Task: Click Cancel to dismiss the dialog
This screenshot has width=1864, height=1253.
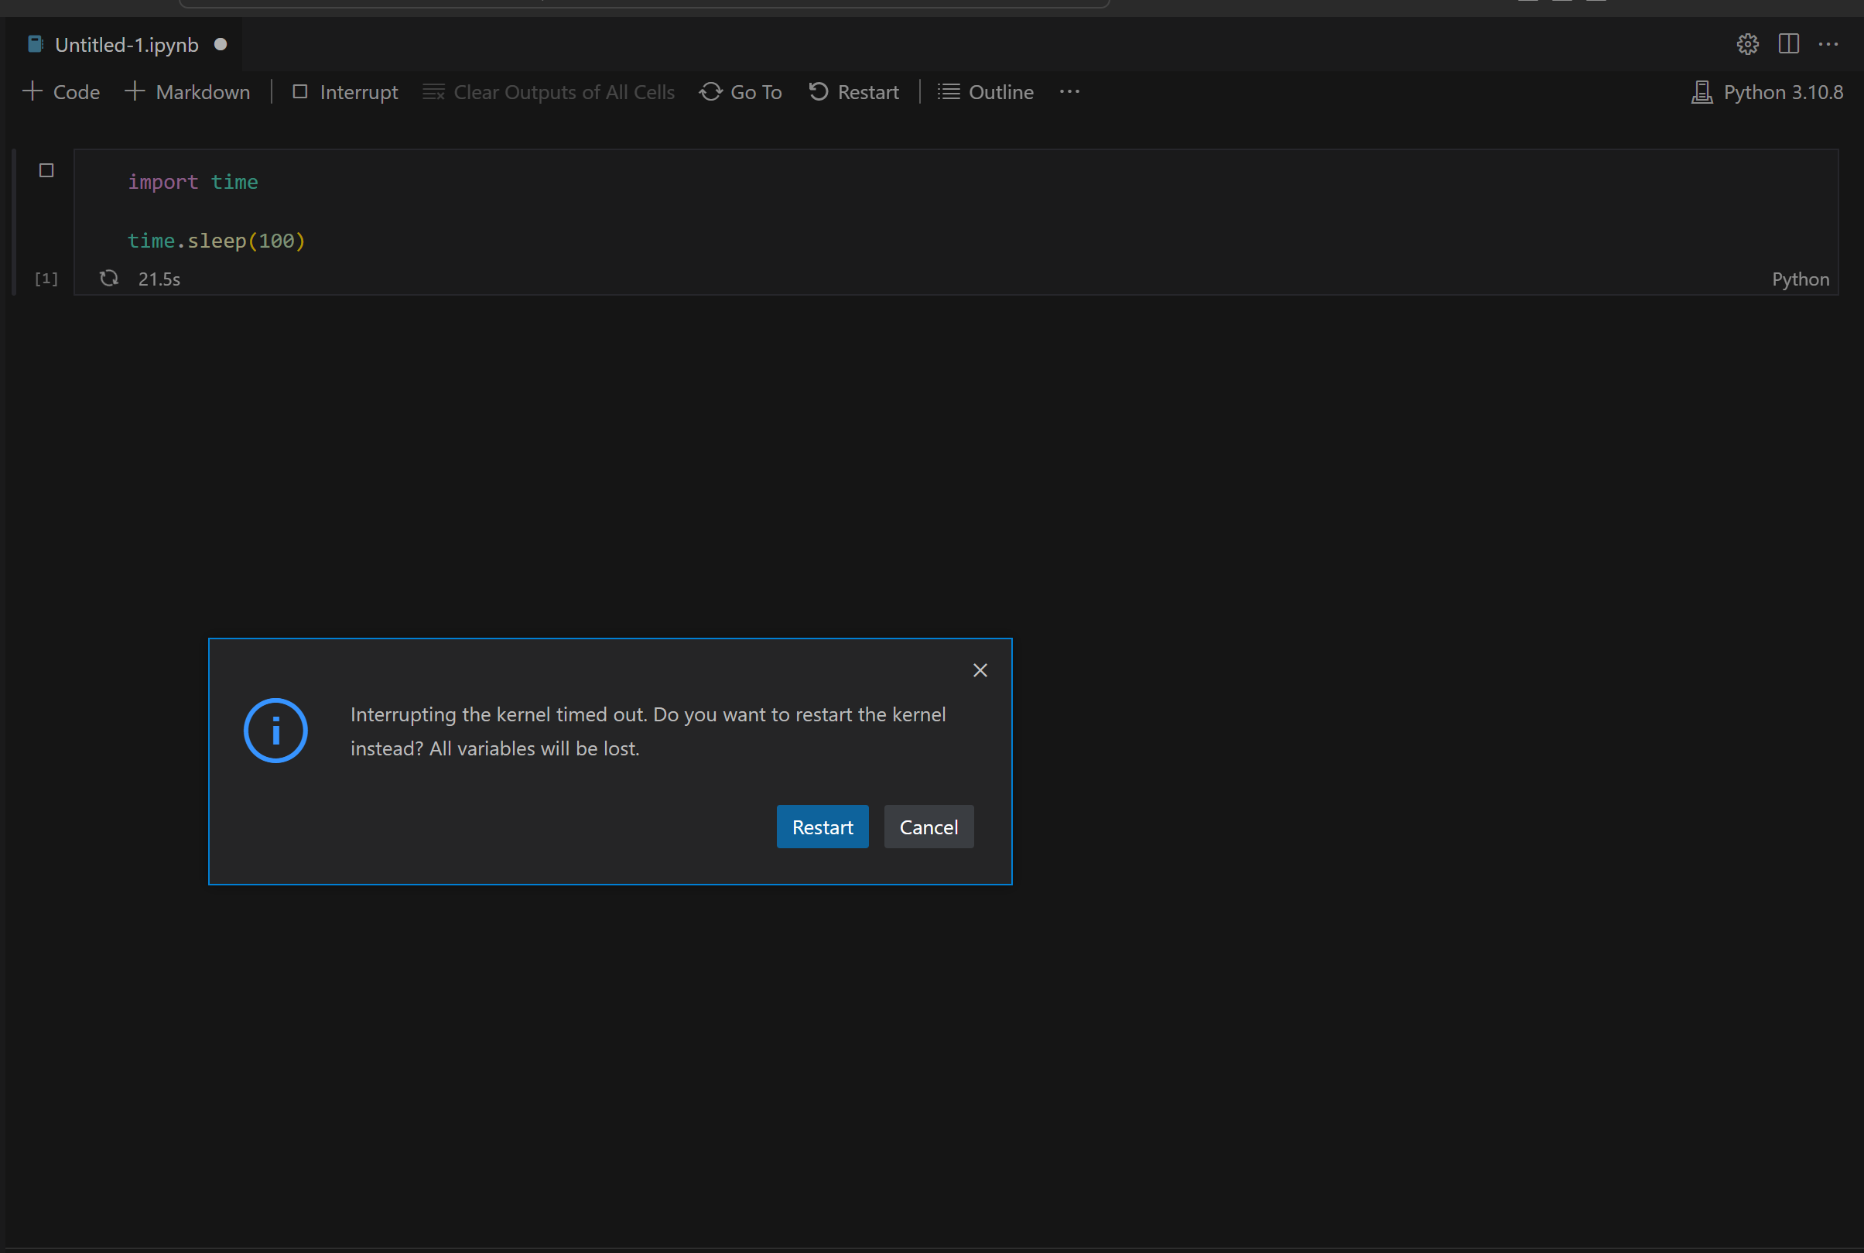Action: [x=928, y=827]
